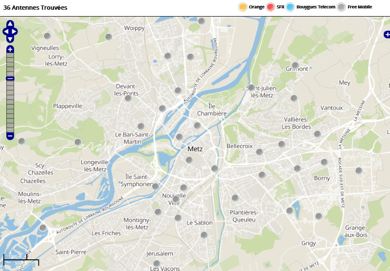The height and width of the screenshot is (271, 390).
Task: Expand the layer switcher at right edge
Action: (387, 34)
